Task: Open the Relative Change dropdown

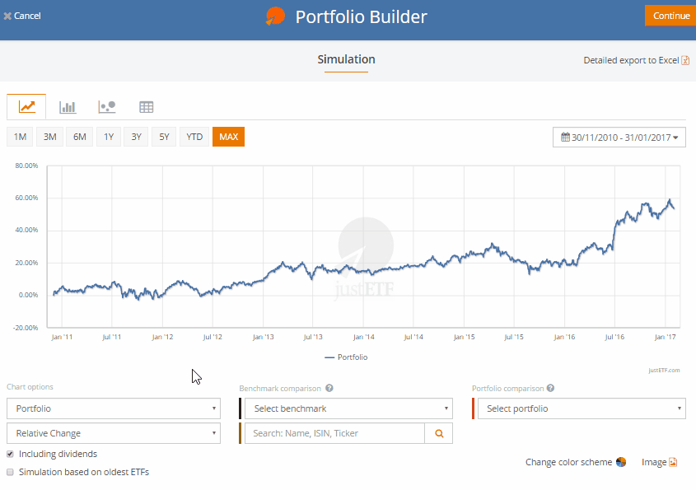Action: 114,433
